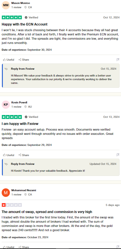
Task: Open the 'I am happy with Fxview' review title
Action: pyautogui.click(x=20, y=124)
